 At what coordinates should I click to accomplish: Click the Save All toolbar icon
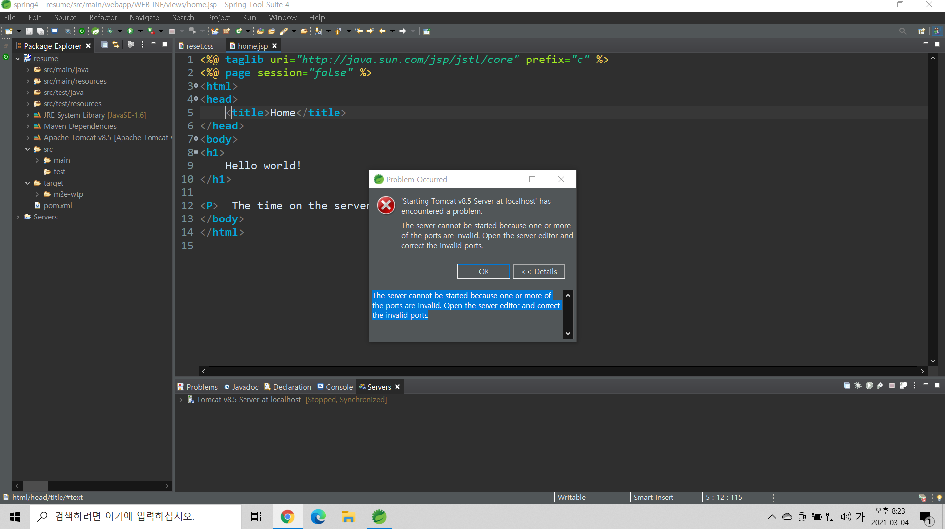click(x=40, y=31)
